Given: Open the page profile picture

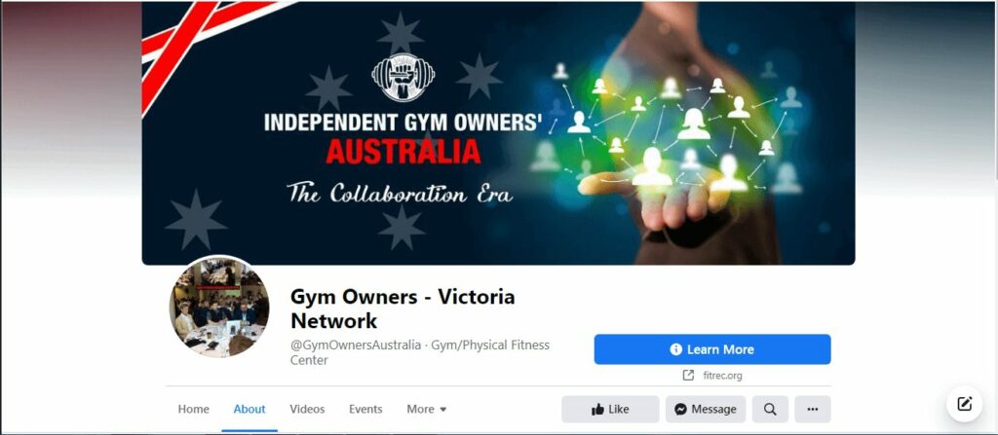Looking at the screenshot, I should click(219, 307).
